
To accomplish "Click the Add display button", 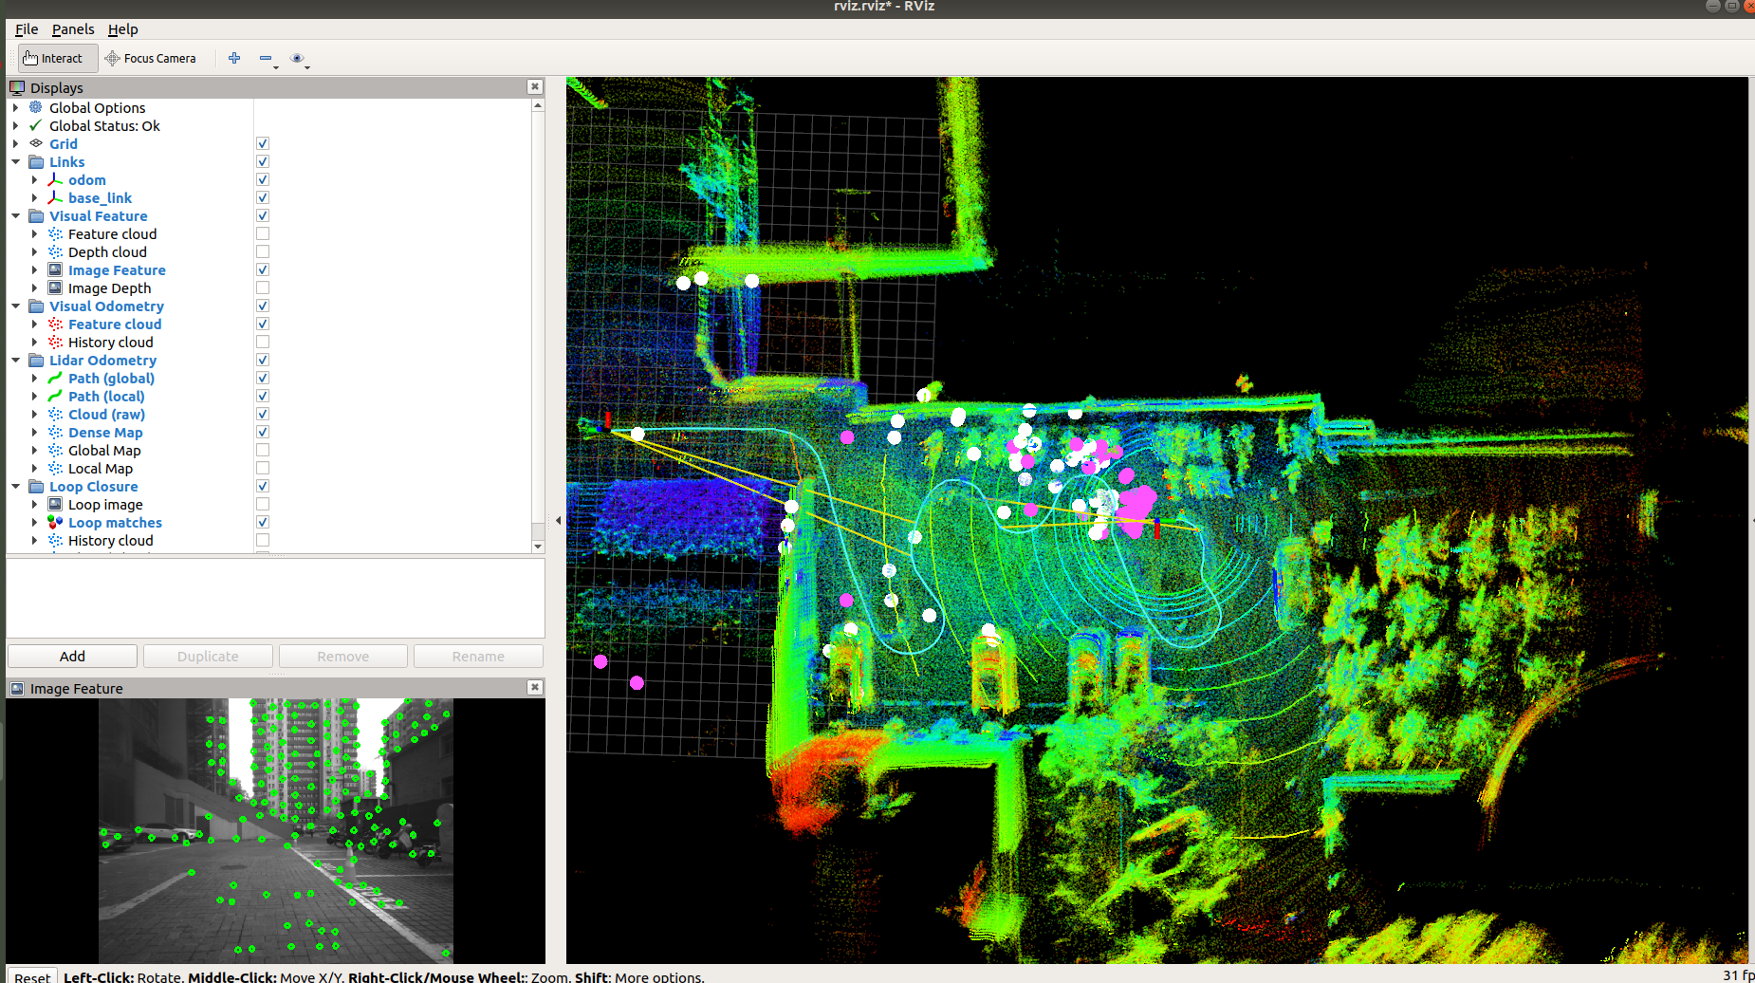I will [72, 656].
